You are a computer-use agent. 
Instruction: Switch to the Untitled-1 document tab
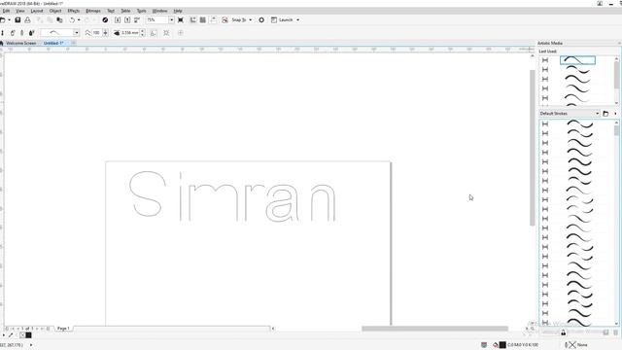pos(53,43)
